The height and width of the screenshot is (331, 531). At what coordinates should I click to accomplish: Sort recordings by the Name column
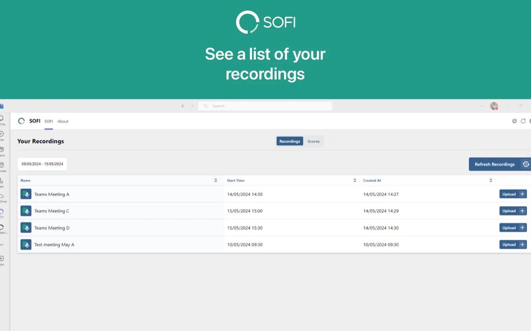(x=216, y=180)
